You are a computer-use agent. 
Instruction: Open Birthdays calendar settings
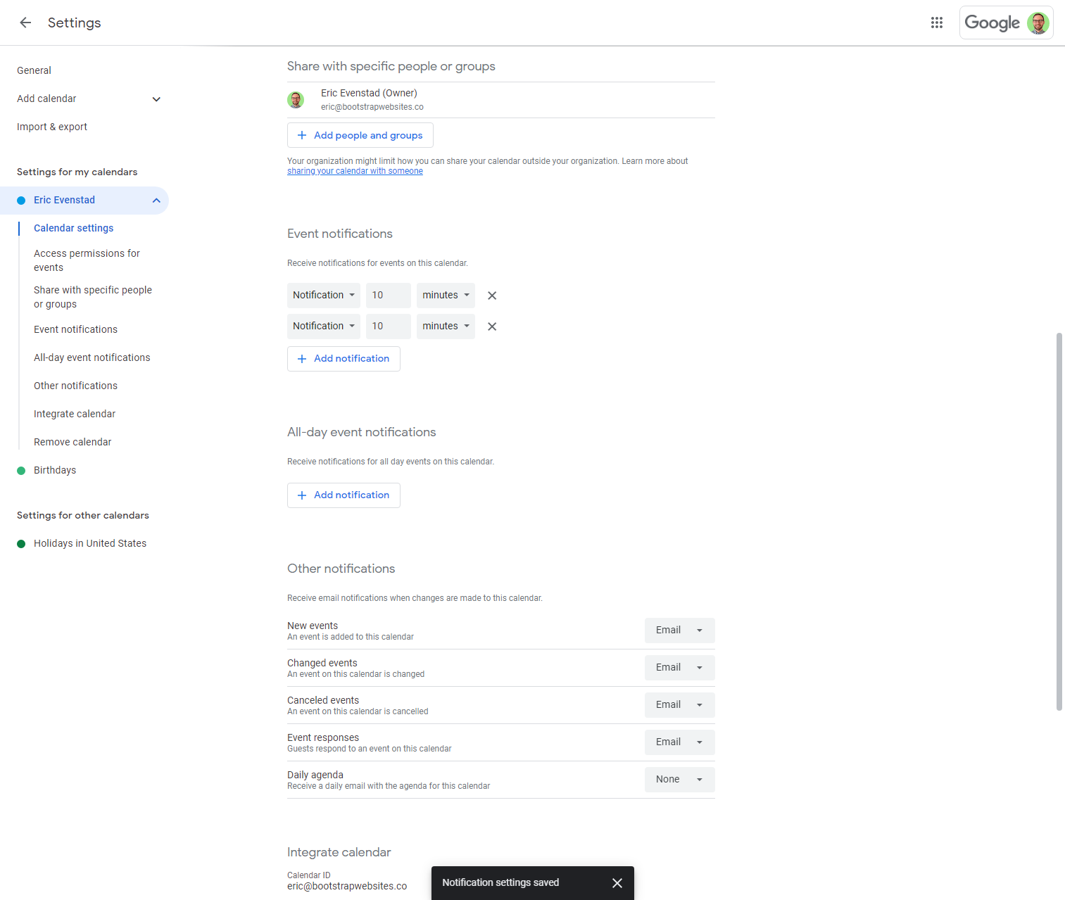55,470
